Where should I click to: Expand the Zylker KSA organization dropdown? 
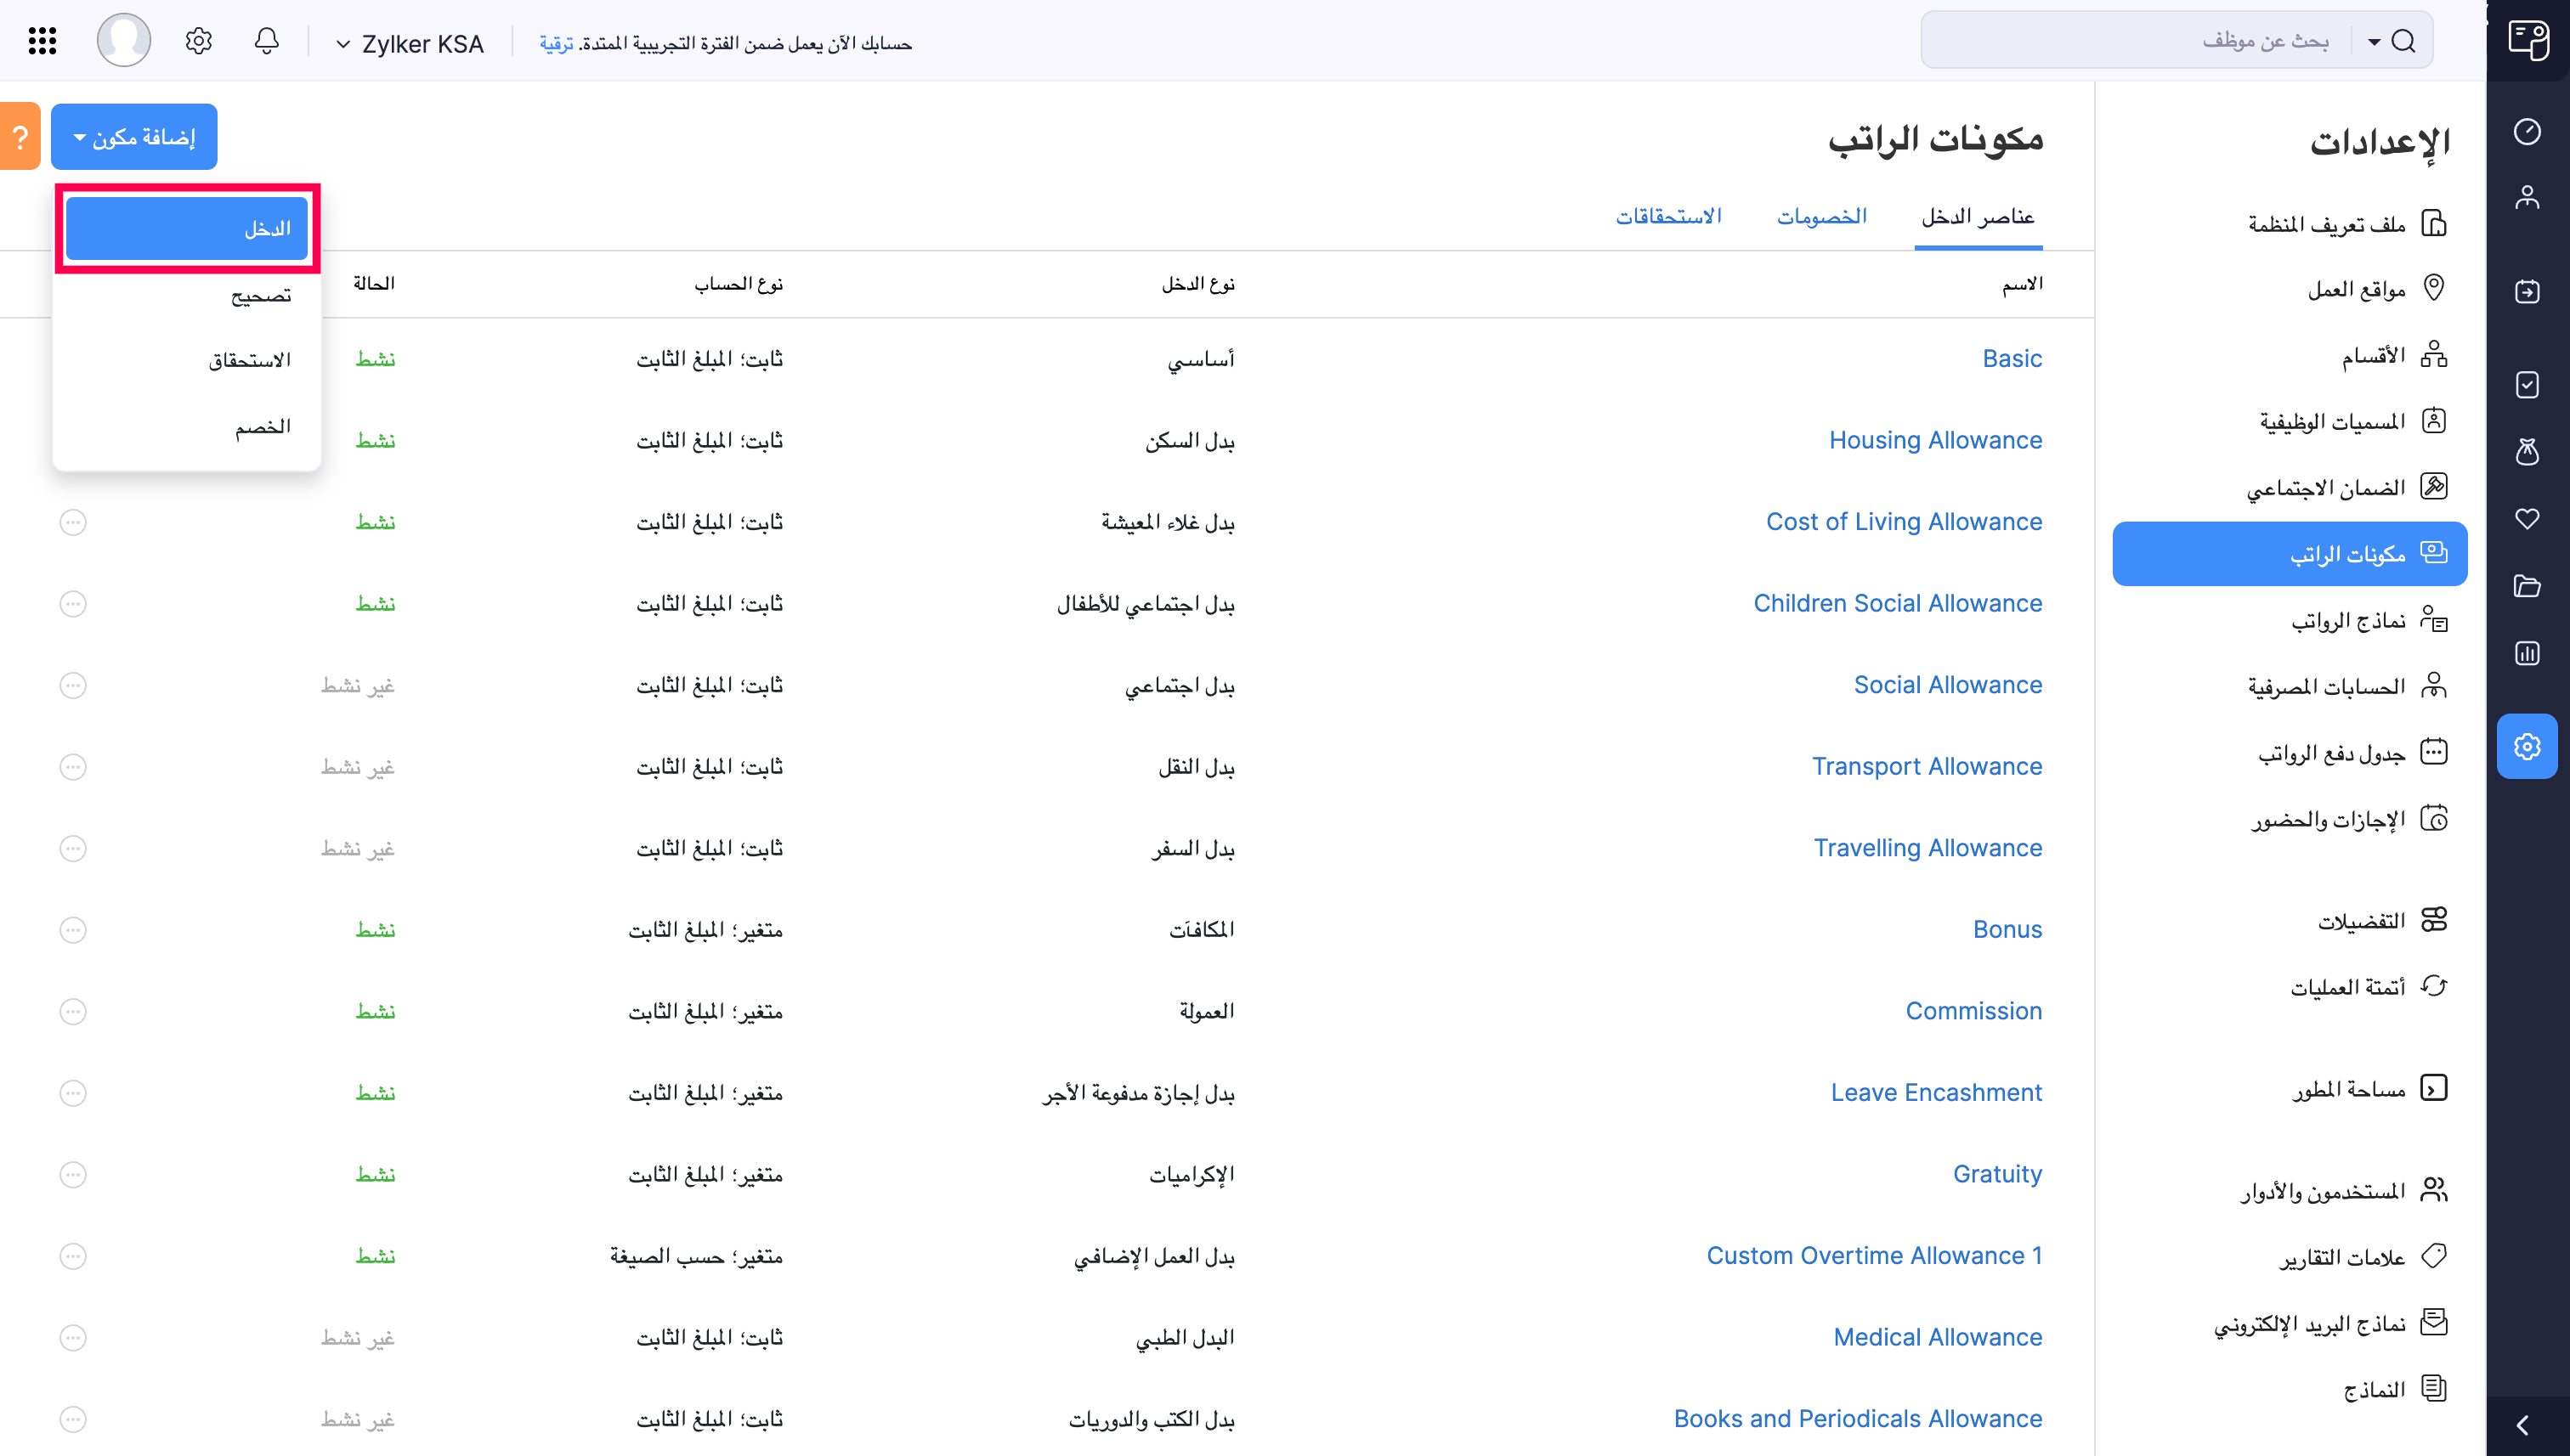(410, 43)
